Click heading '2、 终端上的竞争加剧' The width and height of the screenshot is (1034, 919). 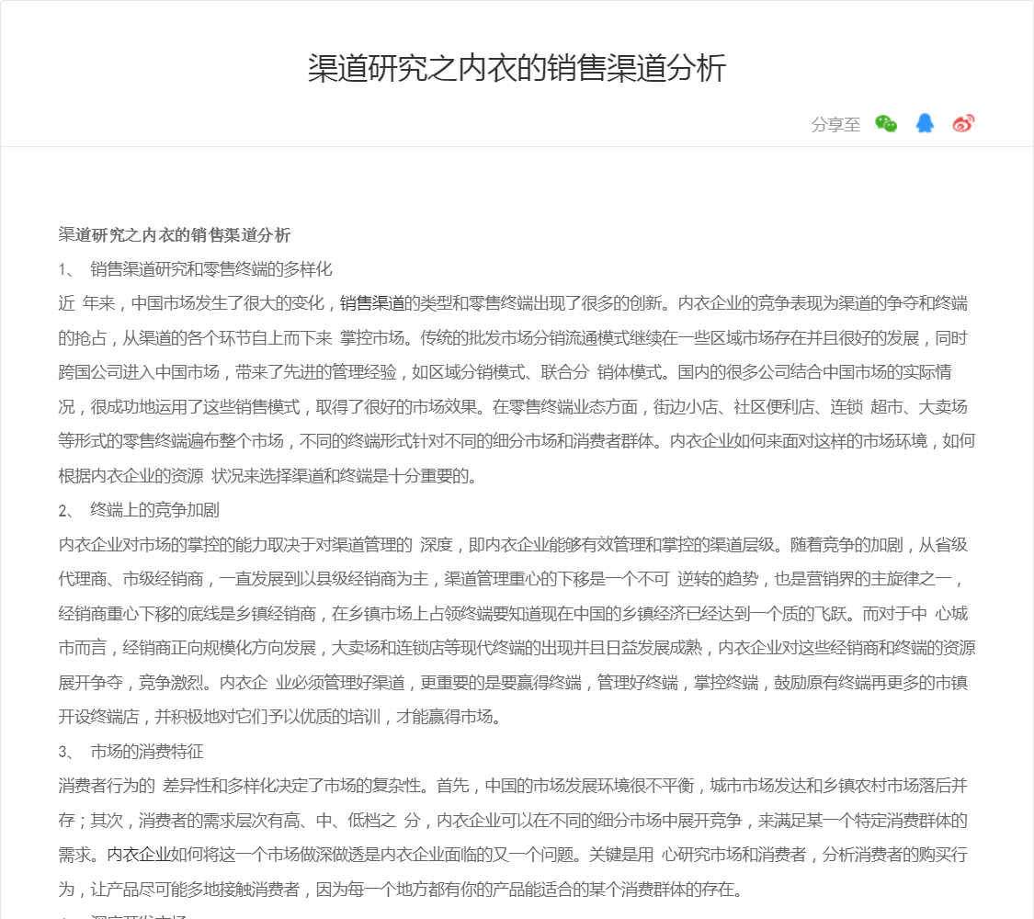pos(139,510)
